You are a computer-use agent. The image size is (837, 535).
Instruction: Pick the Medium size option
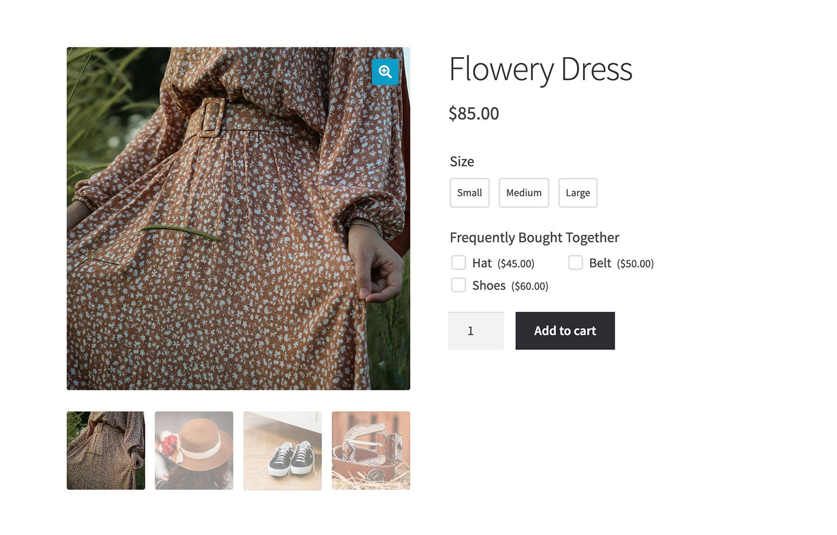point(524,193)
